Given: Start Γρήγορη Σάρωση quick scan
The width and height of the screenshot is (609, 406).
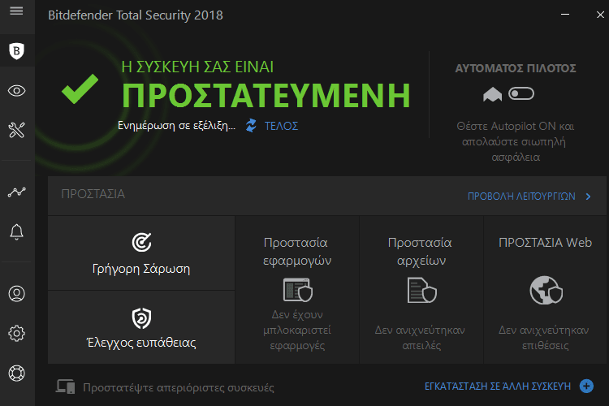Looking at the screenshot, I should pyautogui.click(x=141, y=253).
